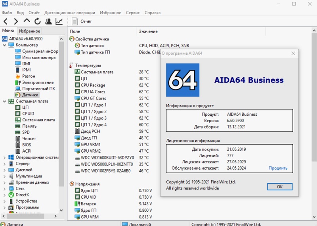The height and width of the screenshot is (226, 317).
Task: Select Датчики sensor icon in tree
Action: (18, 95)
